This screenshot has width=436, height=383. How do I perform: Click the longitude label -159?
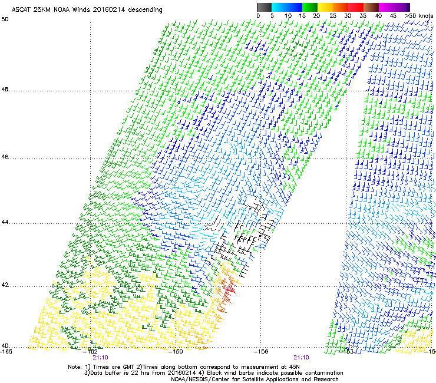[176, 352]
